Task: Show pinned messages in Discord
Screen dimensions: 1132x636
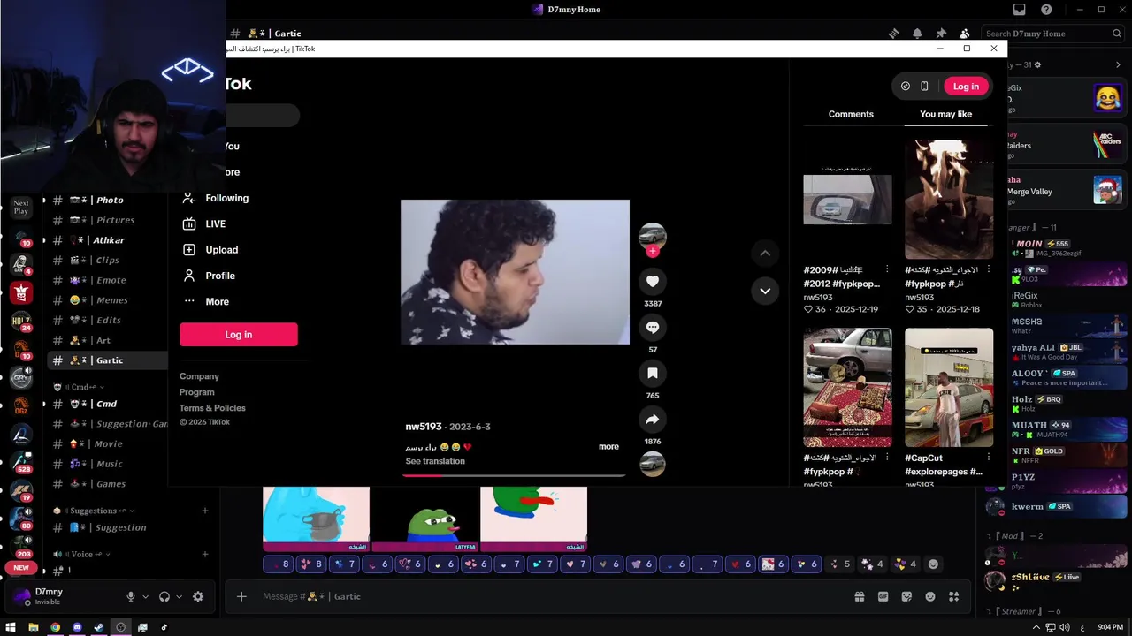Action: (x=941, y=34)
